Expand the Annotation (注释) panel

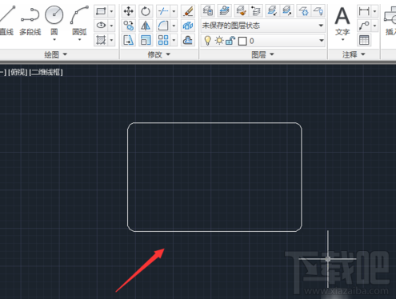[354, 54]
